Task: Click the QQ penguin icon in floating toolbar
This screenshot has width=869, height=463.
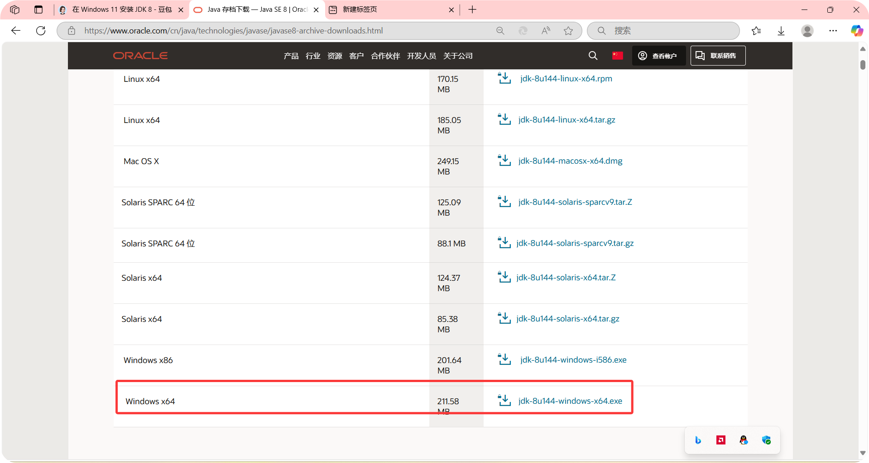Action: tap(744, 440)
